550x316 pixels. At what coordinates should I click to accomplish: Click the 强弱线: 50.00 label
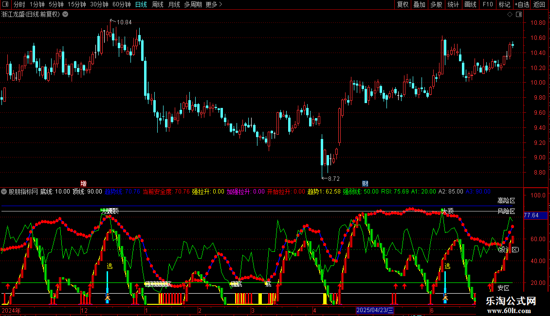361,192
